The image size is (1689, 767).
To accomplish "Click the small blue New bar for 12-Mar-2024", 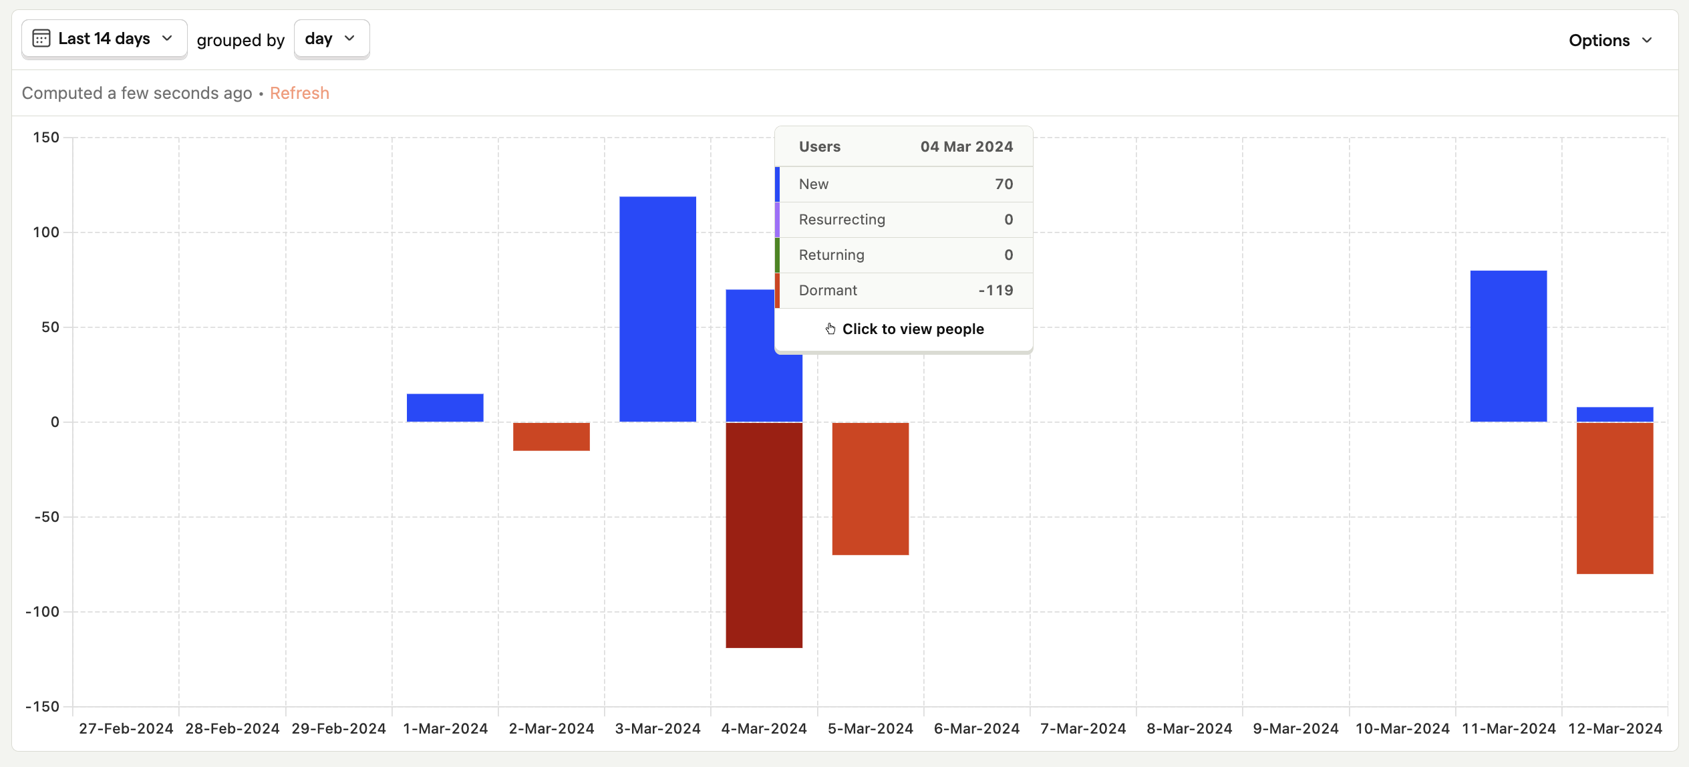I will tap(1615, 414).
